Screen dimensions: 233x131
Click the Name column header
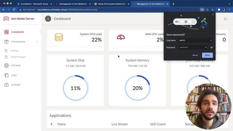(x=62, y=124)
